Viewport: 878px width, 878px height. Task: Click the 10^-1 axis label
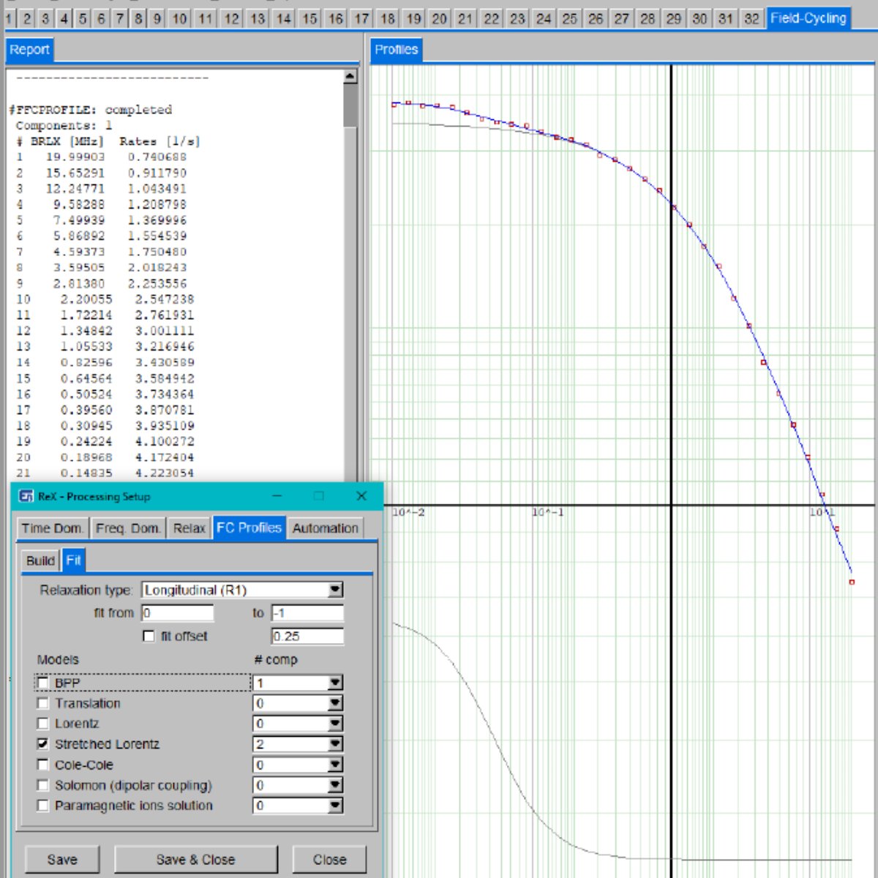click(x=548, y=512)
